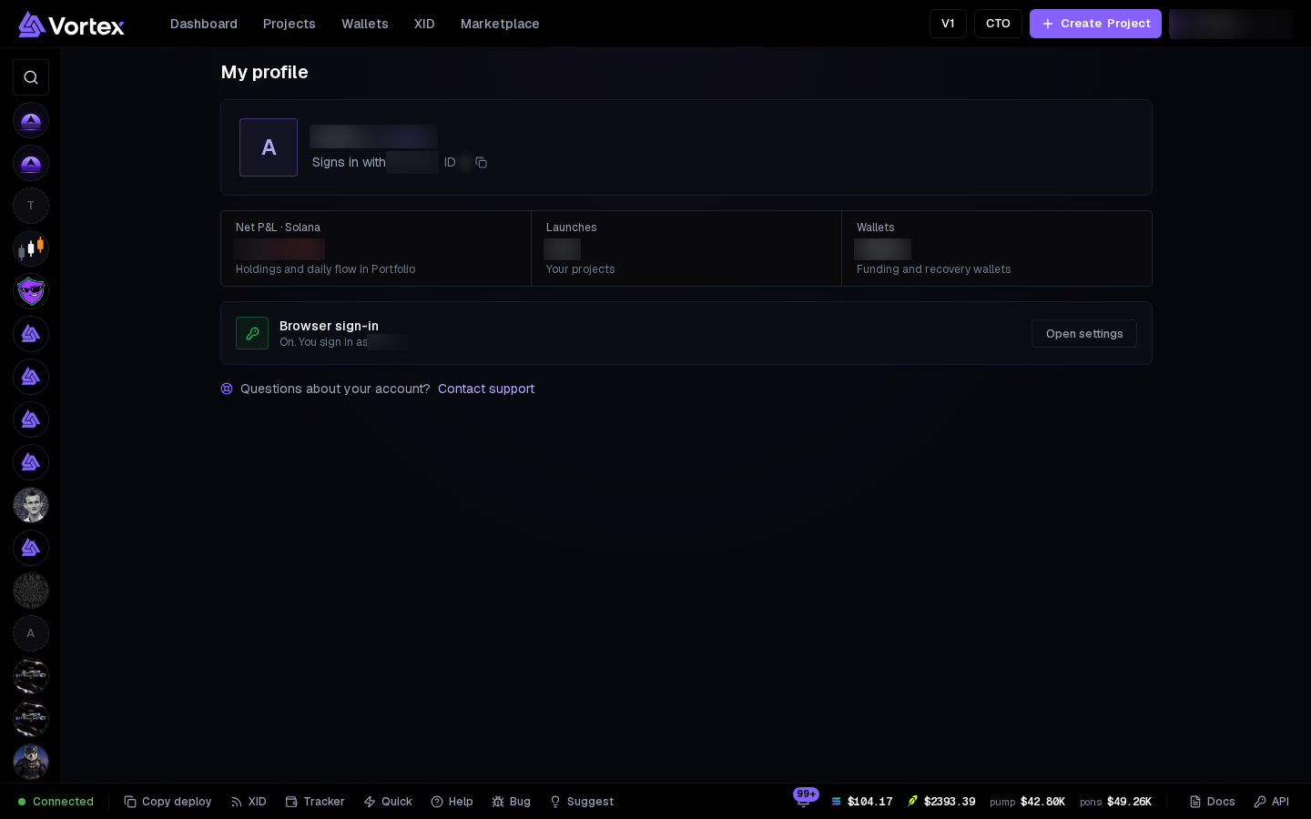
Task: Click the green key icon beside Browser sign-in
Action: pyautogui.click(x=252, y=333)
